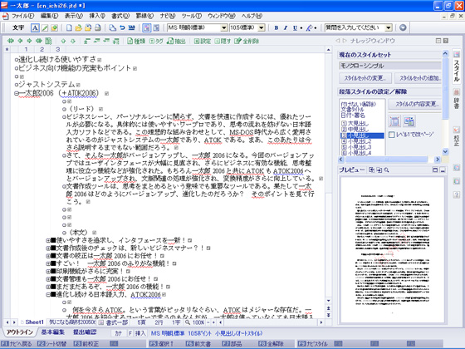Click the scroll down arrow of knowledge panel
465x349 pixels.
[x=445, y=151]
